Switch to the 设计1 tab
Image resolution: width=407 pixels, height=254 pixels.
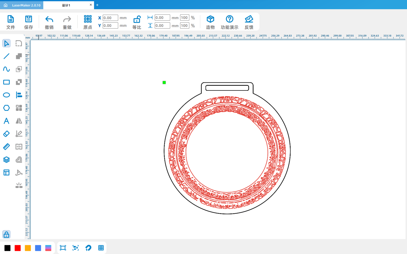(x=66, y=5)
